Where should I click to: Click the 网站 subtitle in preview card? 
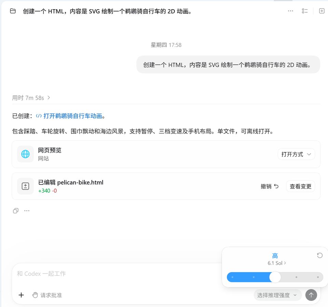click(x=43, y=158)
